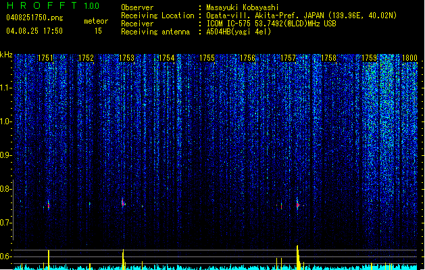Click the 0.6 kHz axis tick label

tap(5, 256)
